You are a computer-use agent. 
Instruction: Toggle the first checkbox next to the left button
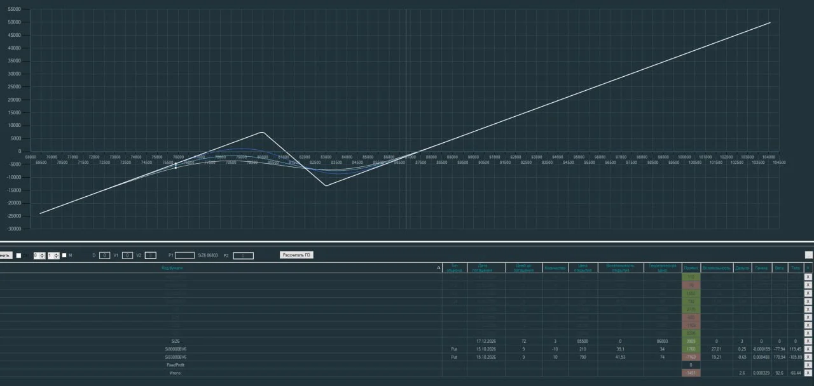pyautogui.click(x=18, y=255)
